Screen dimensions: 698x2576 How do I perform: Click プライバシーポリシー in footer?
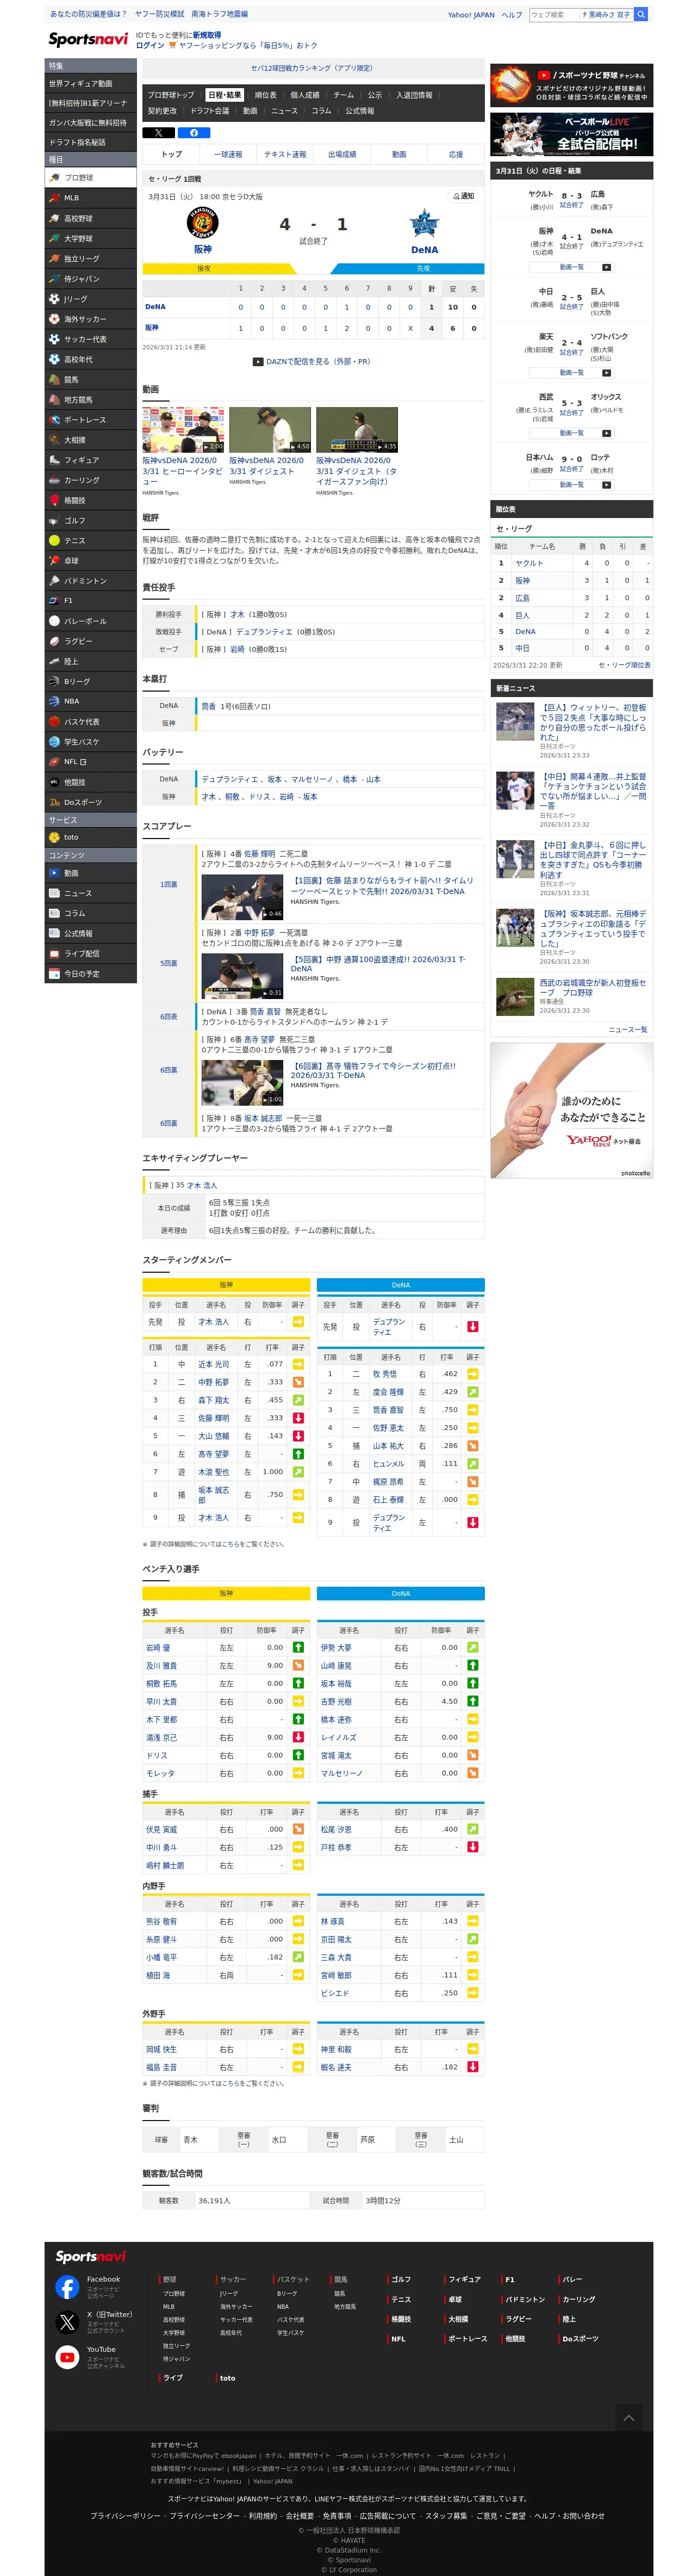coord(126,2515)
